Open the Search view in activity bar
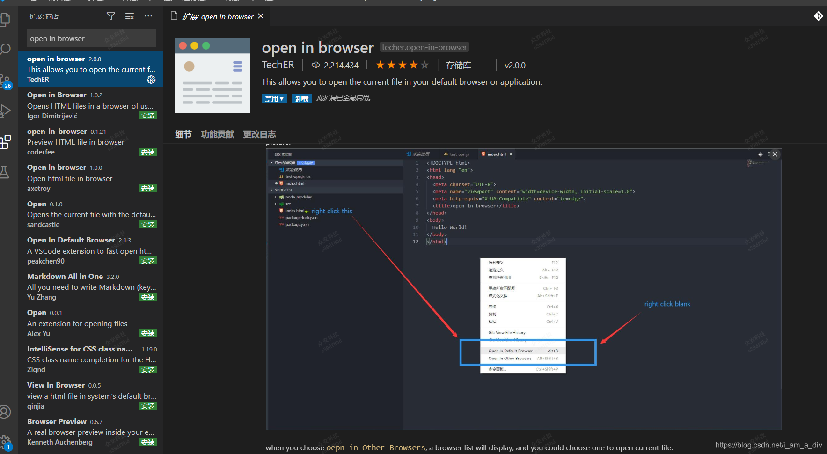The width and height of the screenshot is (827, 454). 5,49
